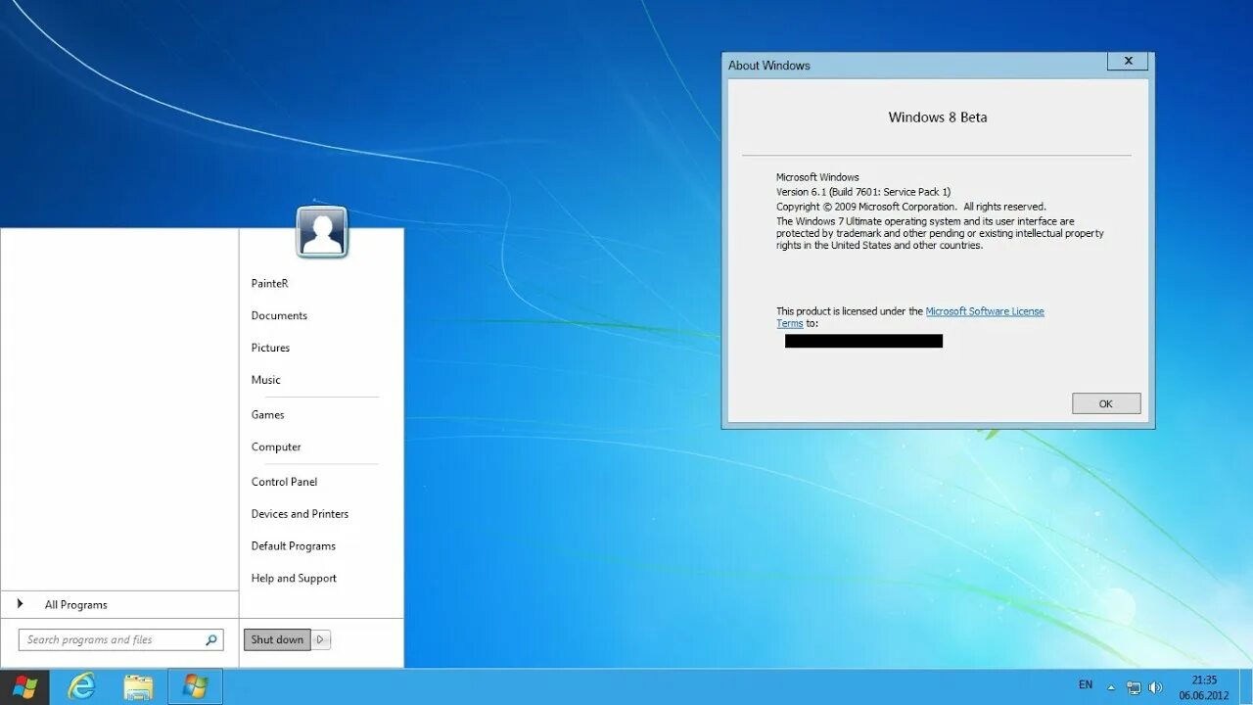
Task: Show hidden tray icons arrow
Action: pyautogui.click(x=1112, y=687)
